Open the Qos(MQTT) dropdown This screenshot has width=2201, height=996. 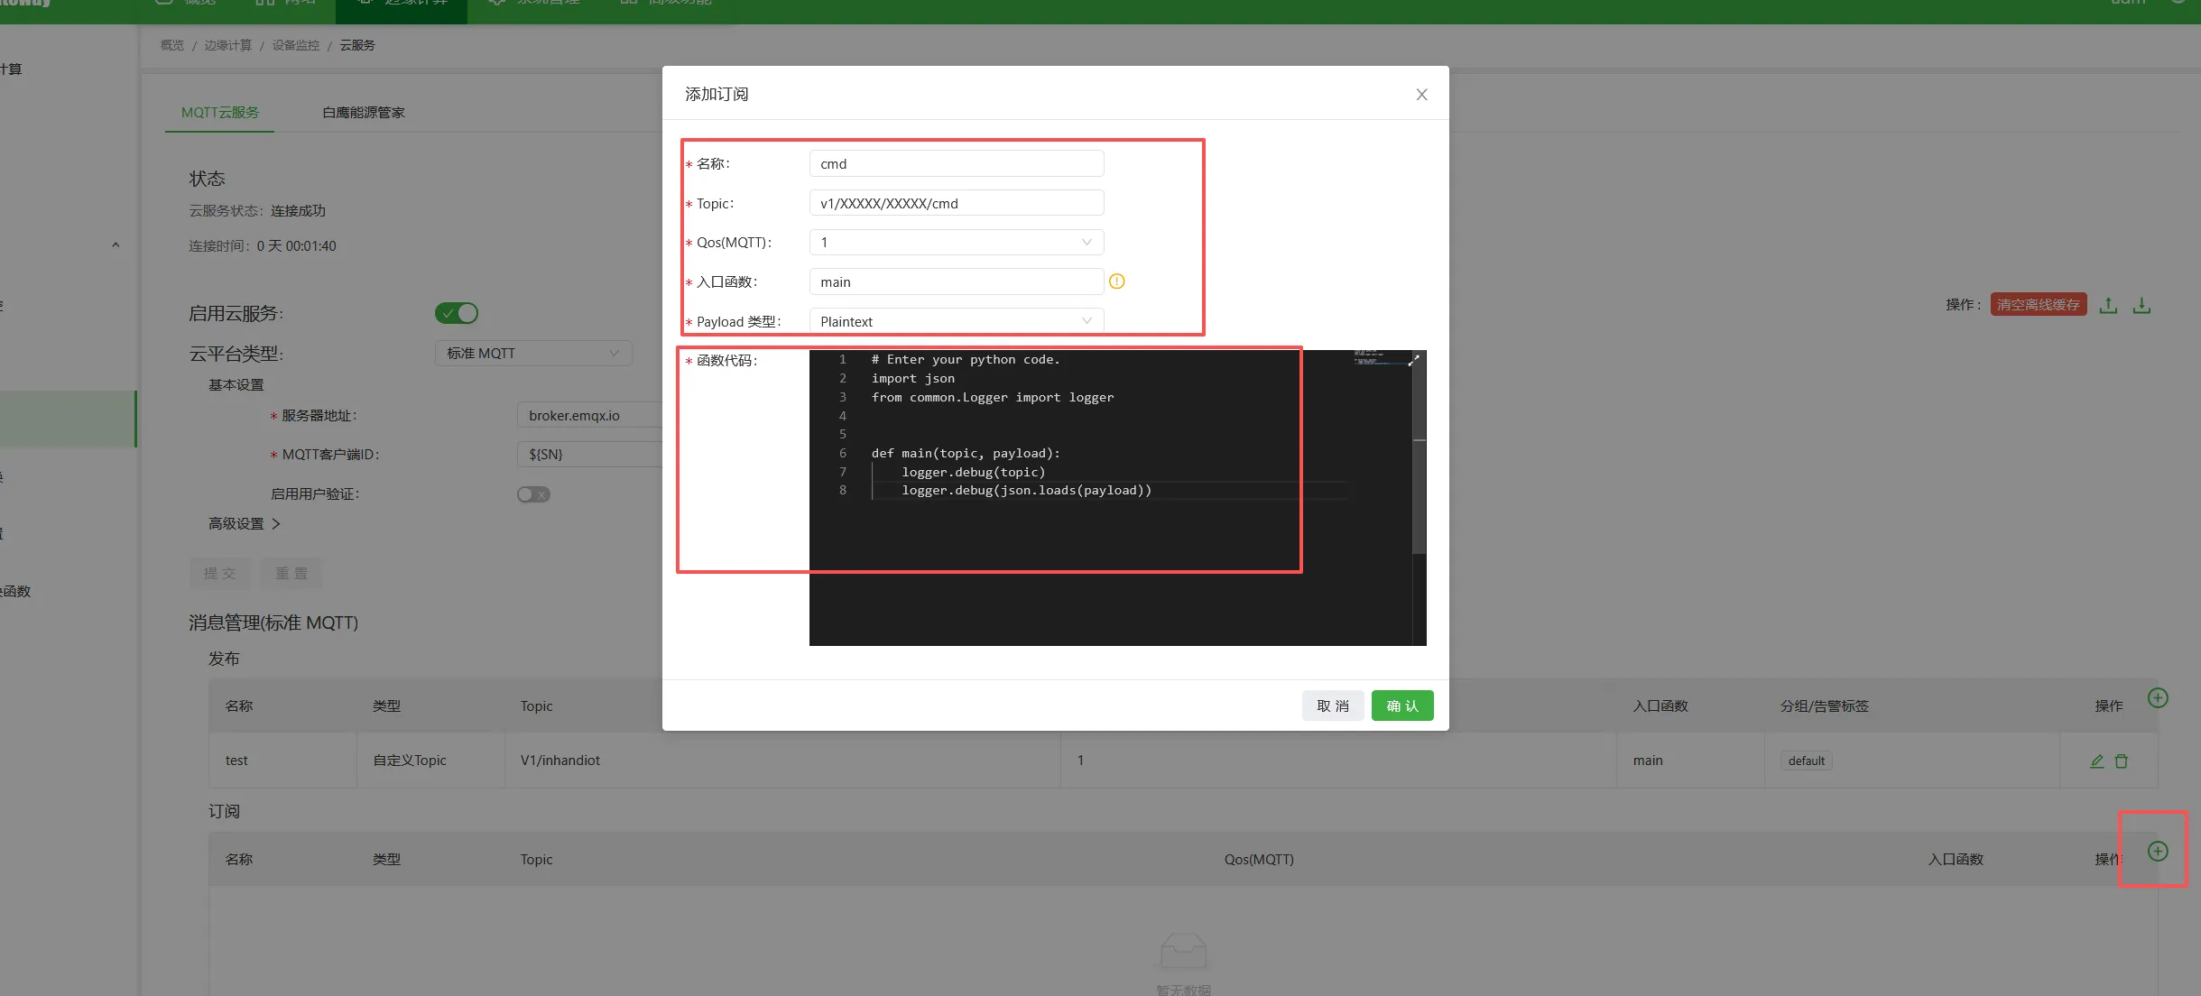[957, 242]
